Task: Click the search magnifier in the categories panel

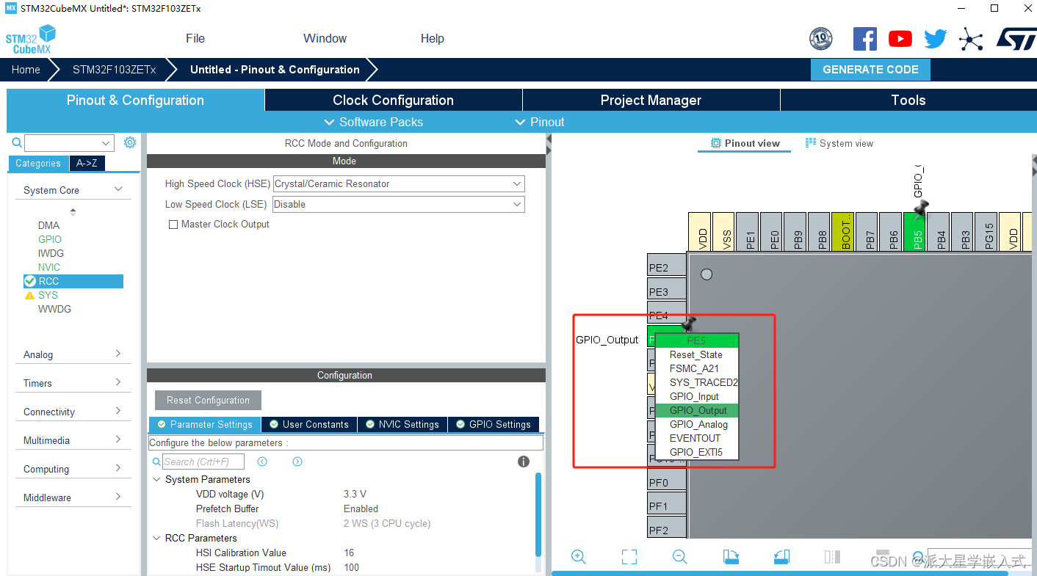Action: pos(17,143)
